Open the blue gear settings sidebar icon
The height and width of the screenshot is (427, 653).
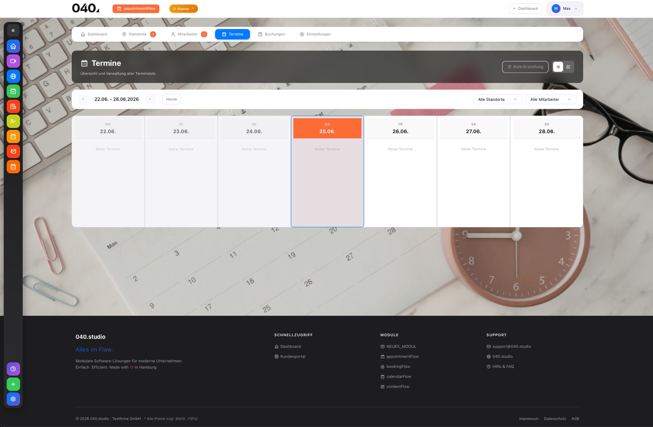(x=13, y=399)
